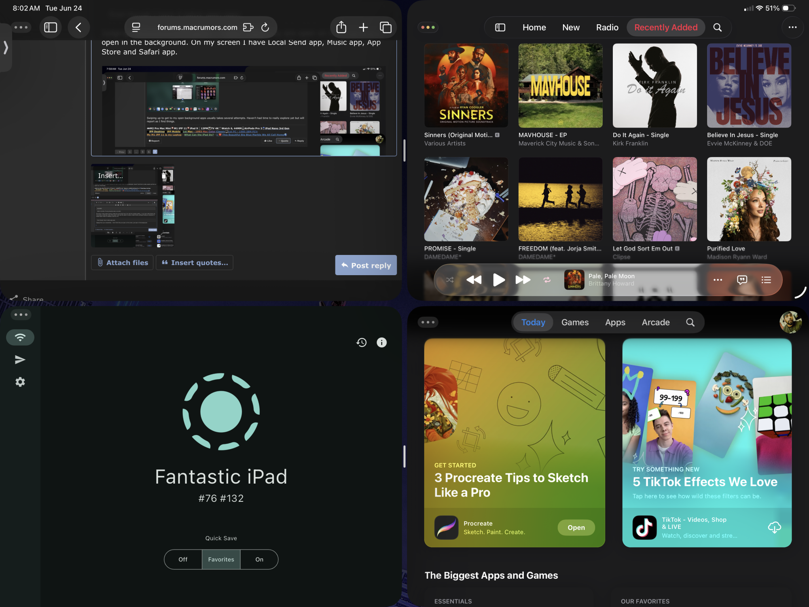Toggle shuffle in Music player
The image size is (809, 607).
(x=450, y=280)
